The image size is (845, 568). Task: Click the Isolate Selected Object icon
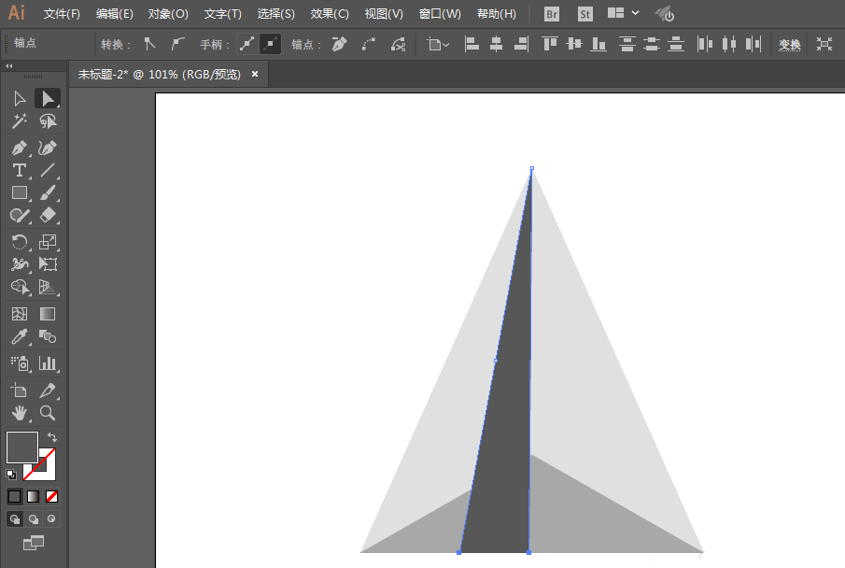click(x=824, y=44)
